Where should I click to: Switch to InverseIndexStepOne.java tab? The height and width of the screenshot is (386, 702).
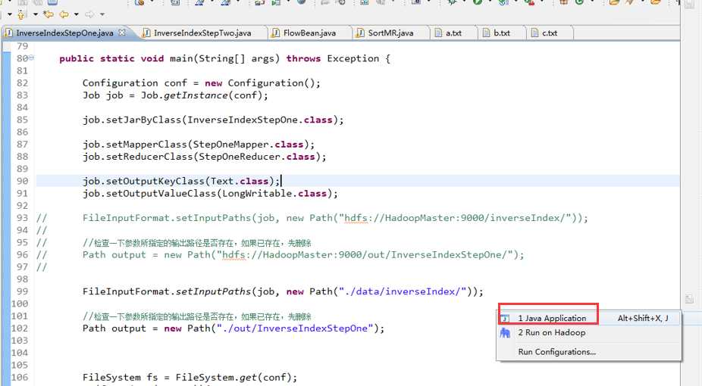pyautogui.click(x=64, y=33)
